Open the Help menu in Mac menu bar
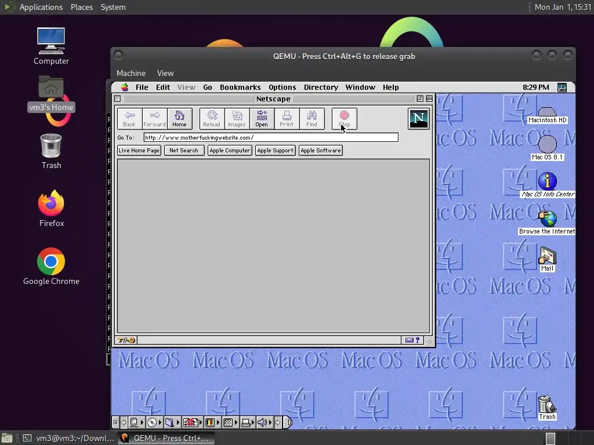Screen dimensions: 594x445 (390, 87)
